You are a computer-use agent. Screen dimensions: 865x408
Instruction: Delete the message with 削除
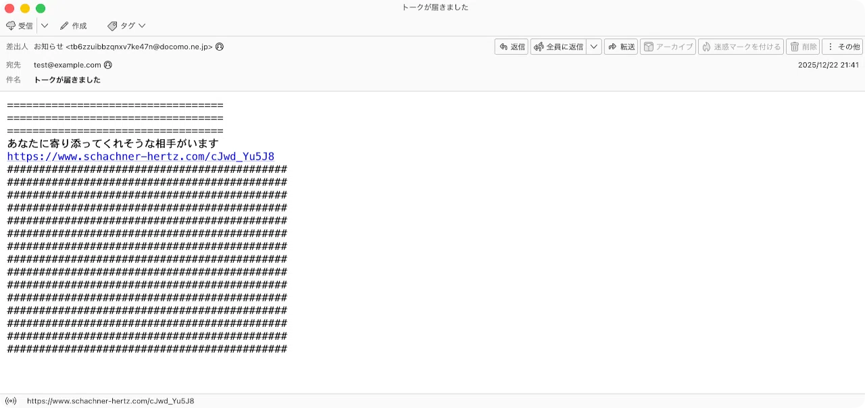point(803,47)
